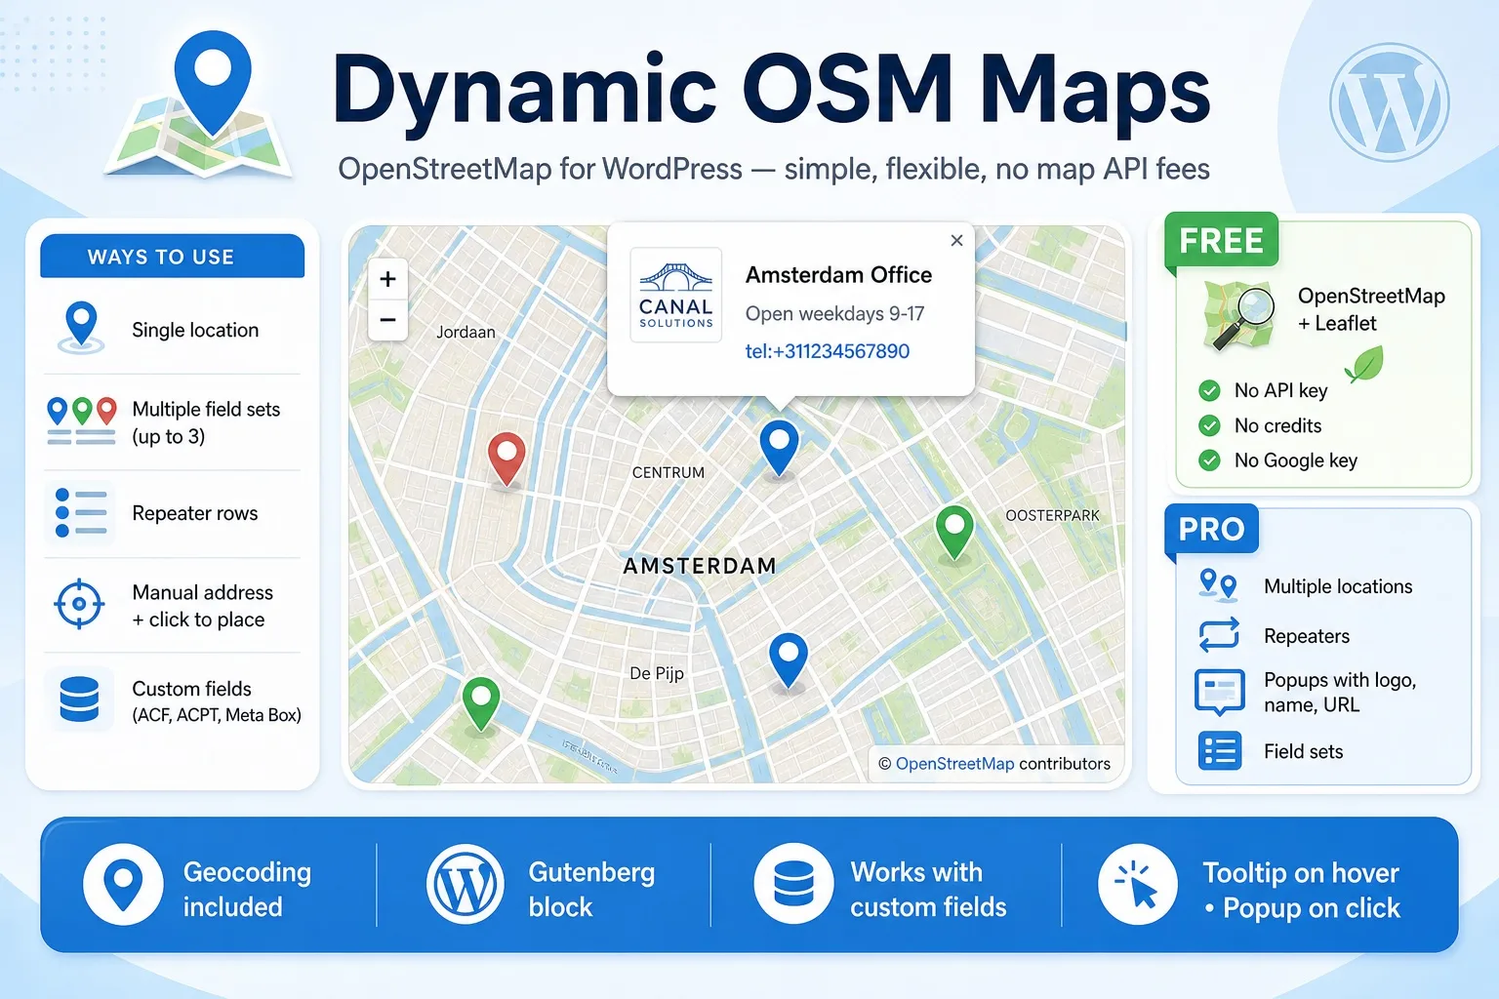This screenshot has height=999, width=1499.
Task: Select the green marker at bottom-left of map
Action: pyautogui.click(x=480, y=704)
